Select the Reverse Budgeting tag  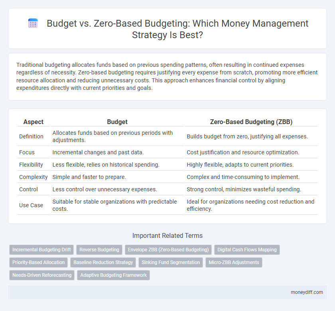click(99, 250)
